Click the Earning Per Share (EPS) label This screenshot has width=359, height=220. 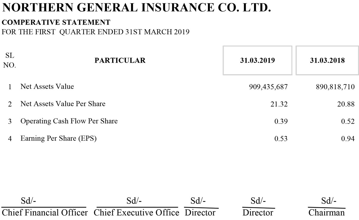coord(58,139)
